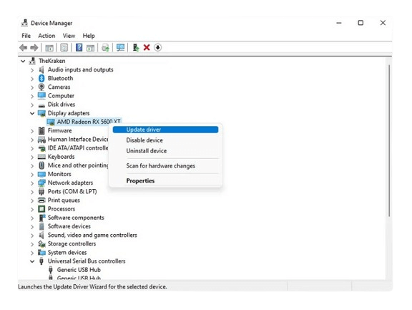Click the Bluetooth category icon
The height and width of the screenshot is (310, 412).
41,78
